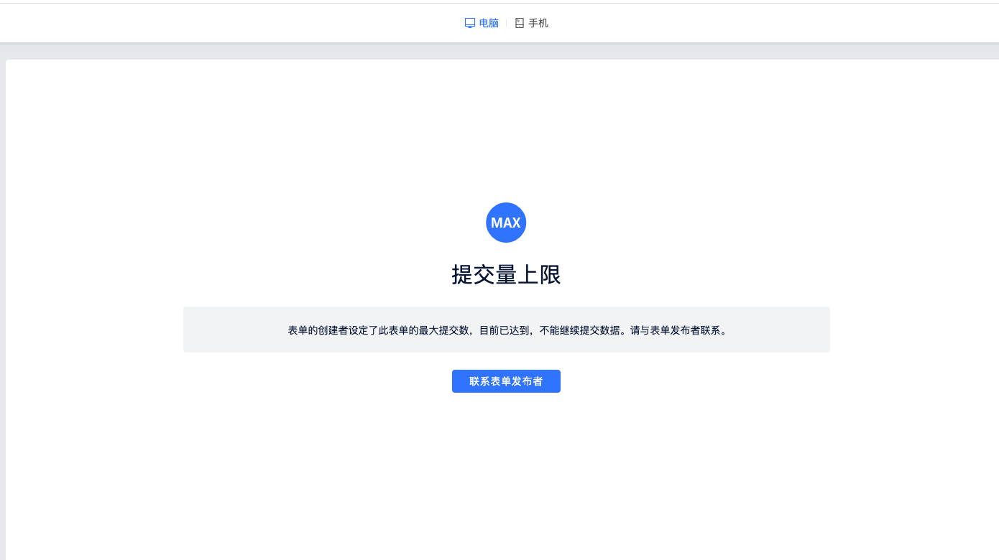
Task: Click the mobile phone icon beside 手机
Action: tap(520, 23)
